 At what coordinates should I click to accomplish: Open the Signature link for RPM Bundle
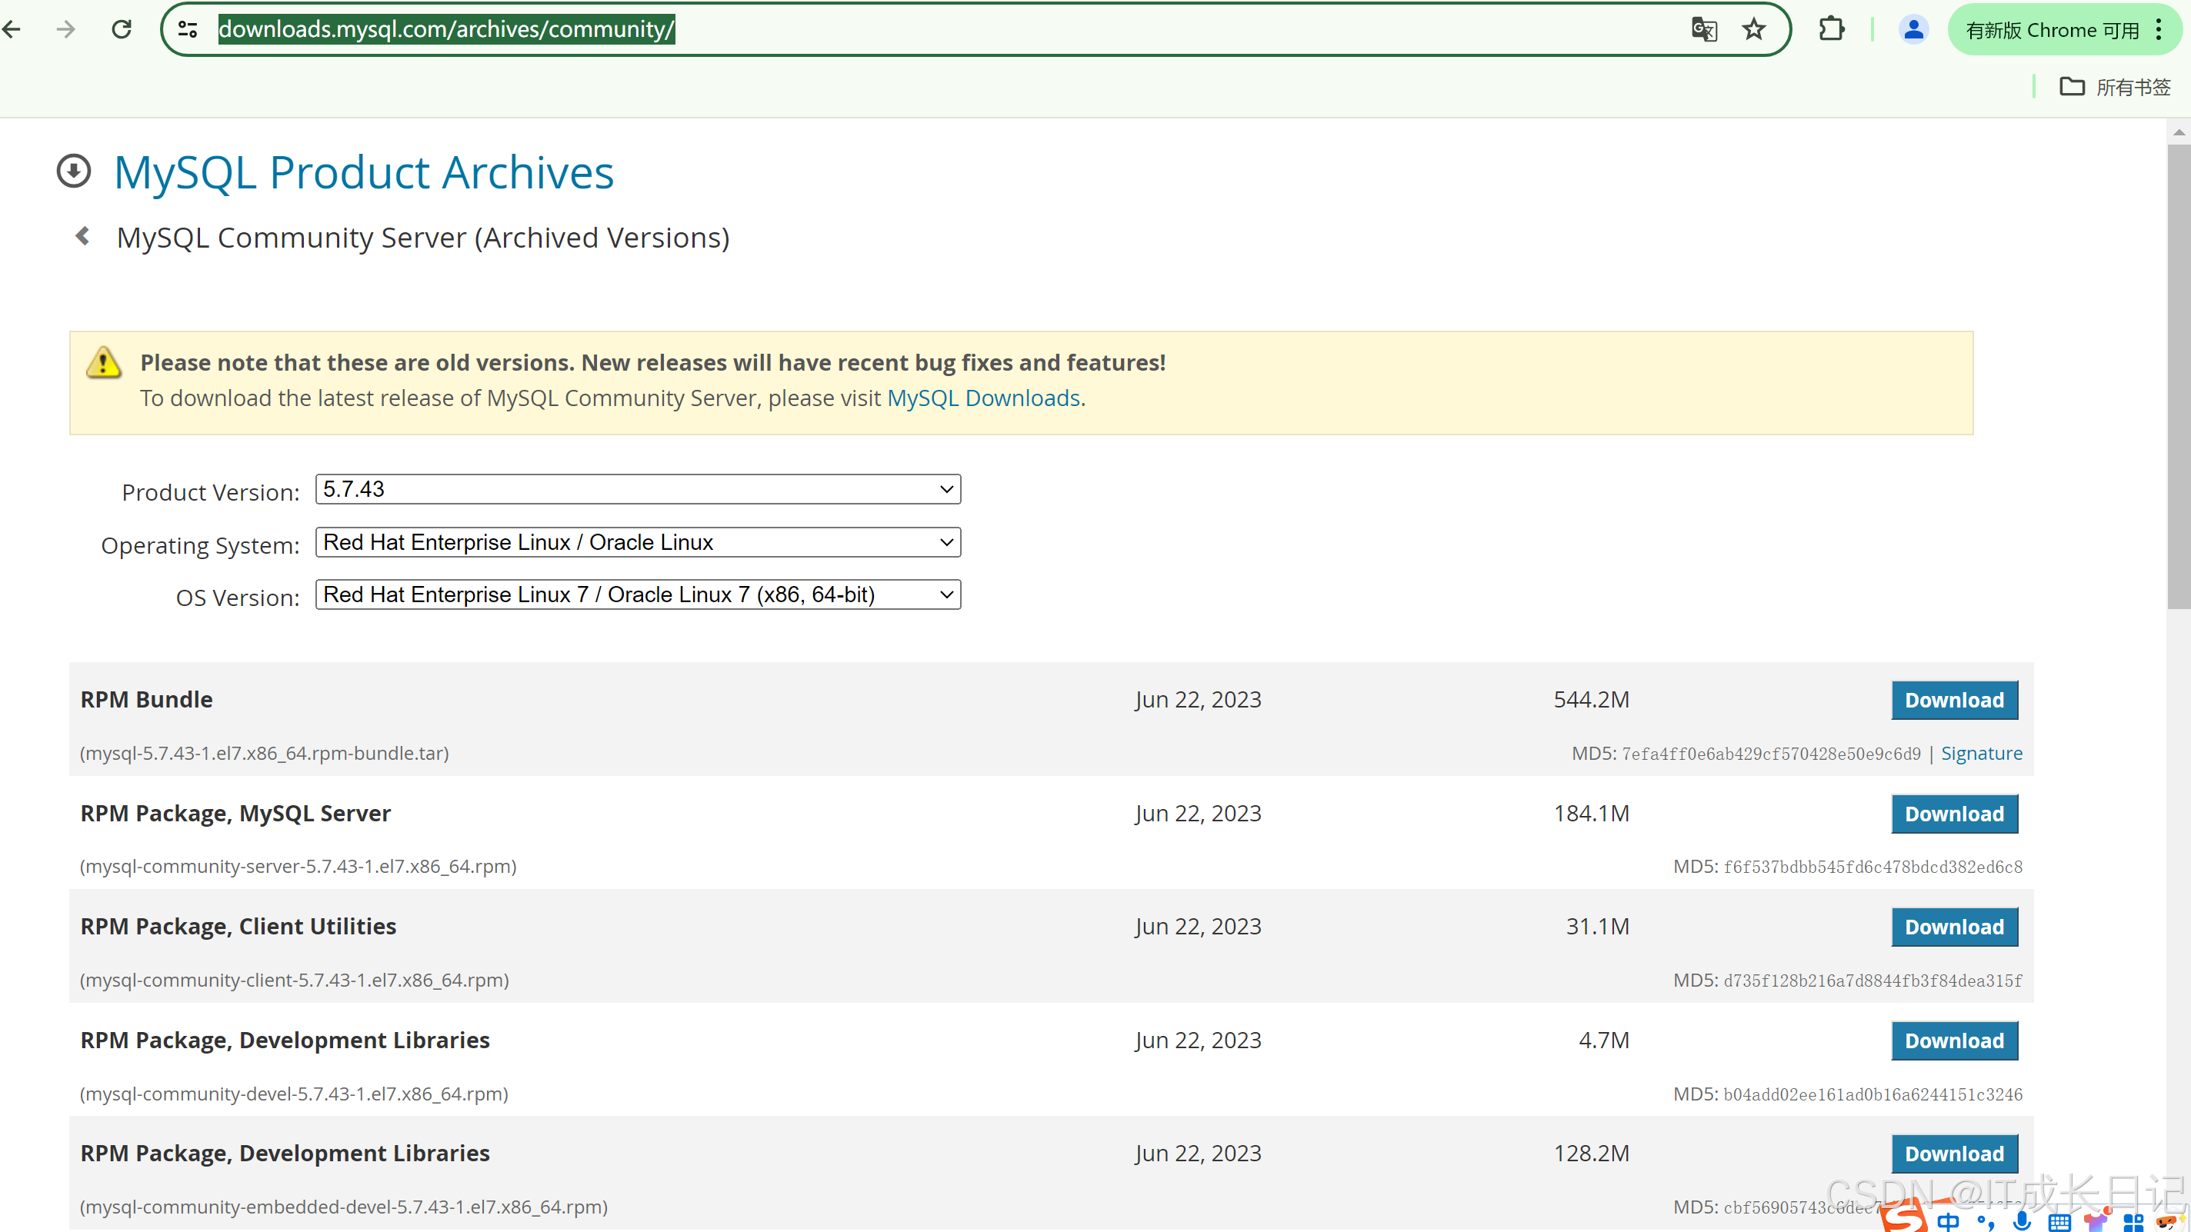1981,754
